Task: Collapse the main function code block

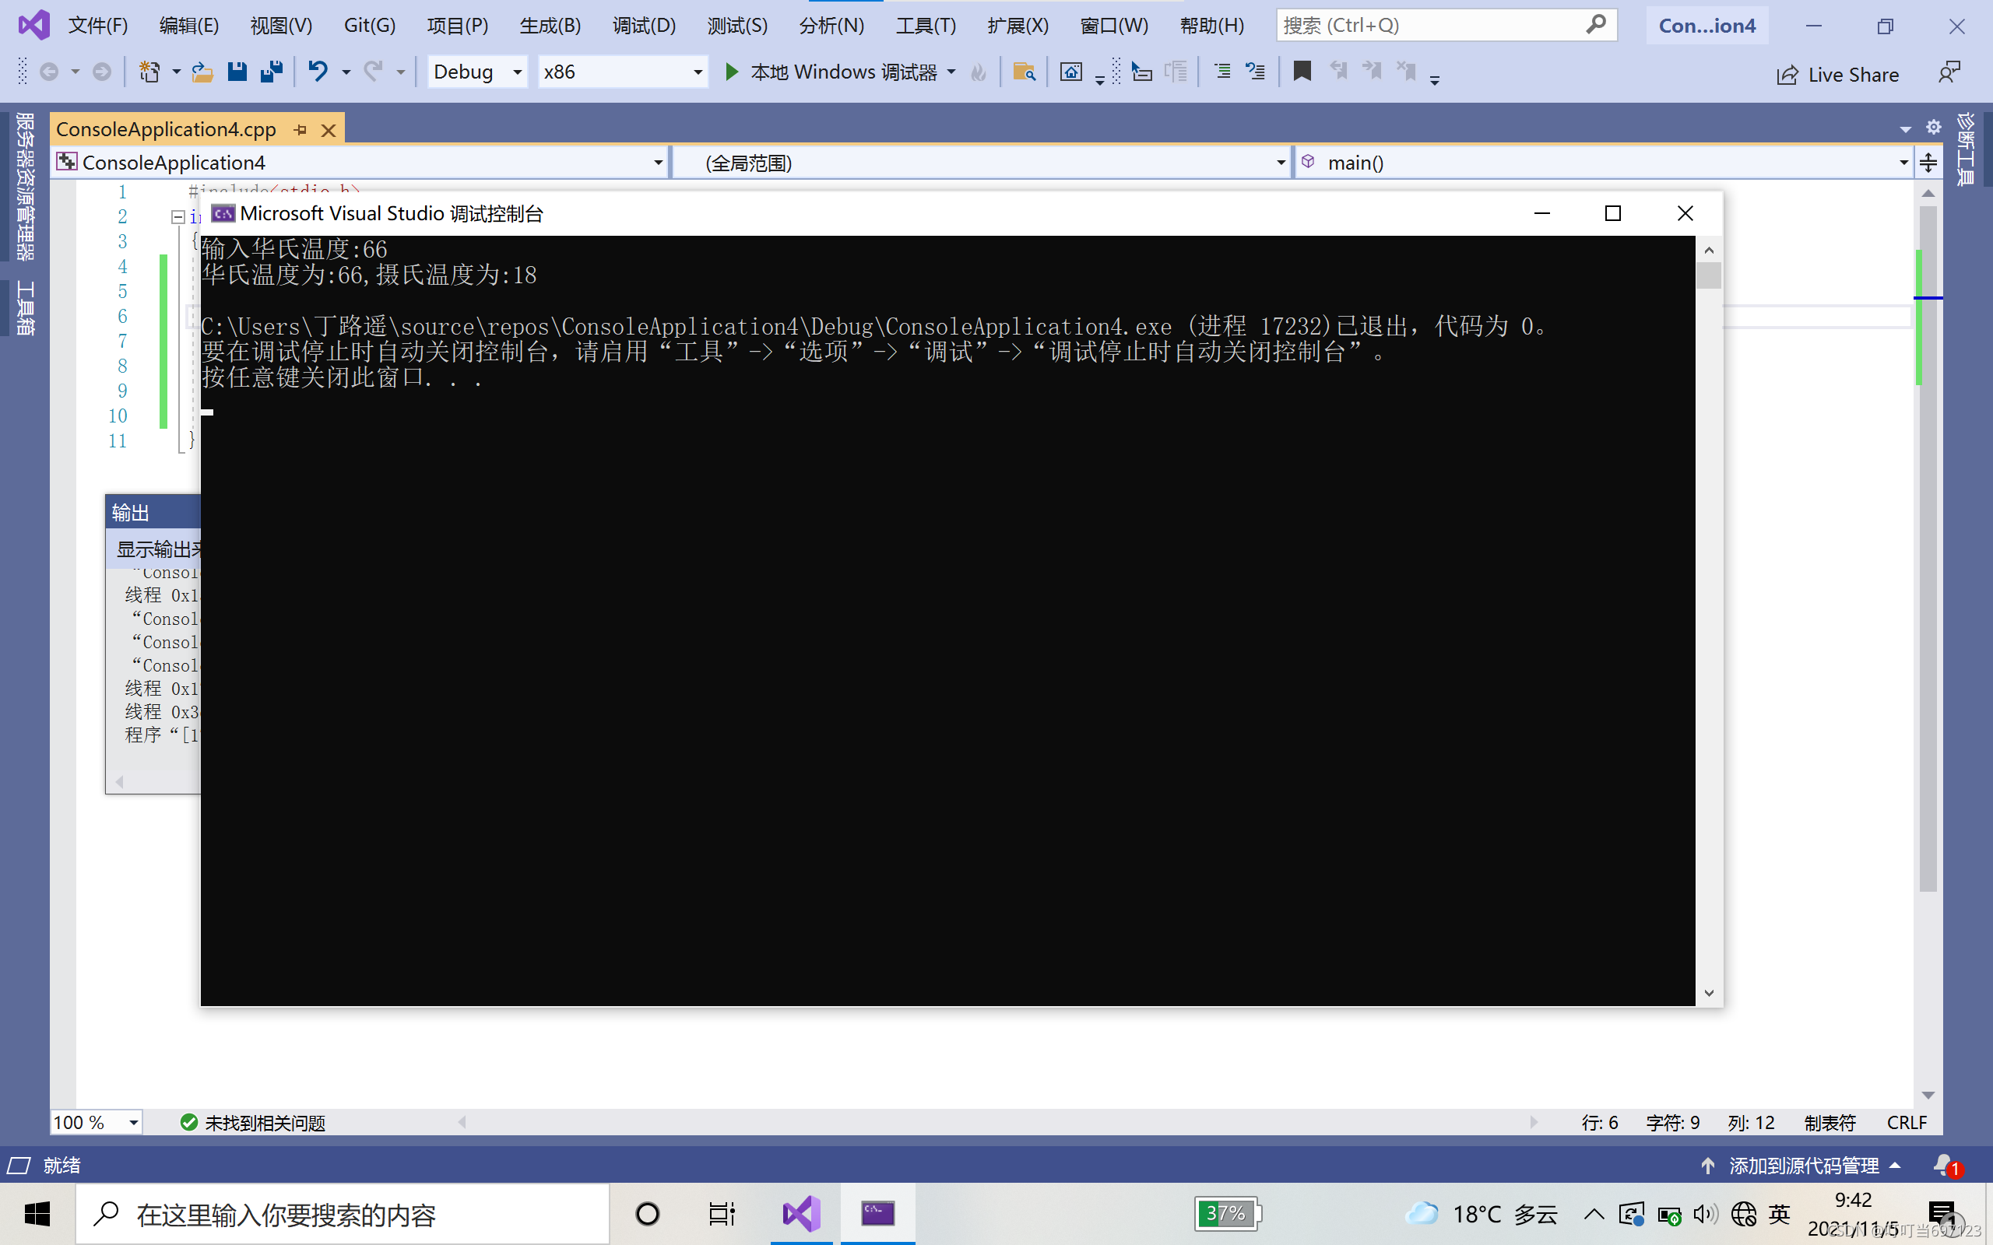Action: (178, 217)
